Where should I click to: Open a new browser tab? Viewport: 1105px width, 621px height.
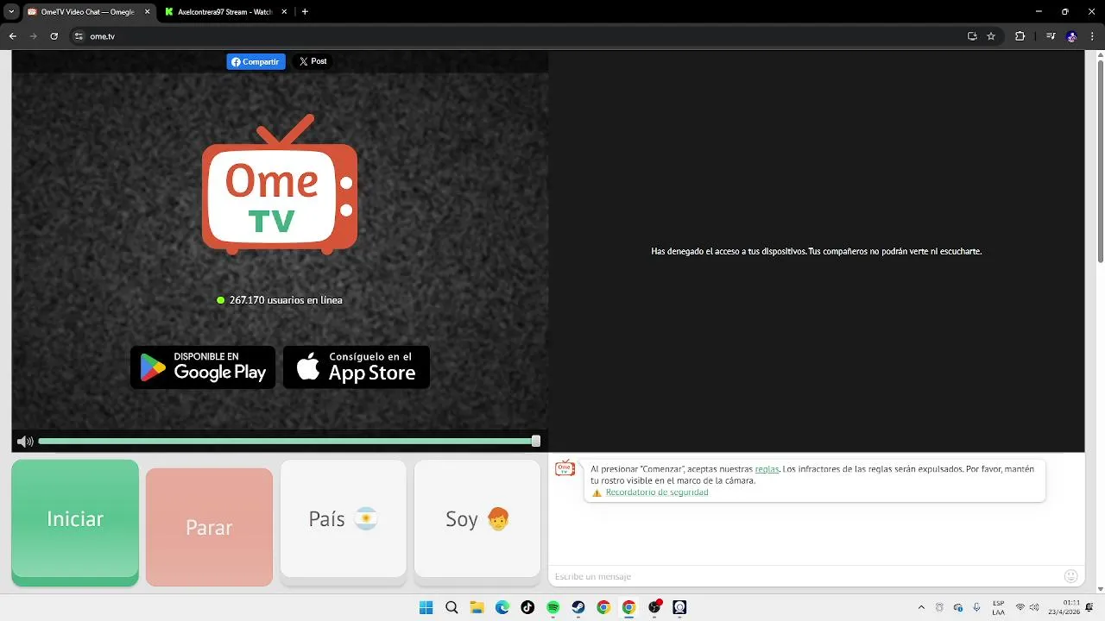point(305,12)
